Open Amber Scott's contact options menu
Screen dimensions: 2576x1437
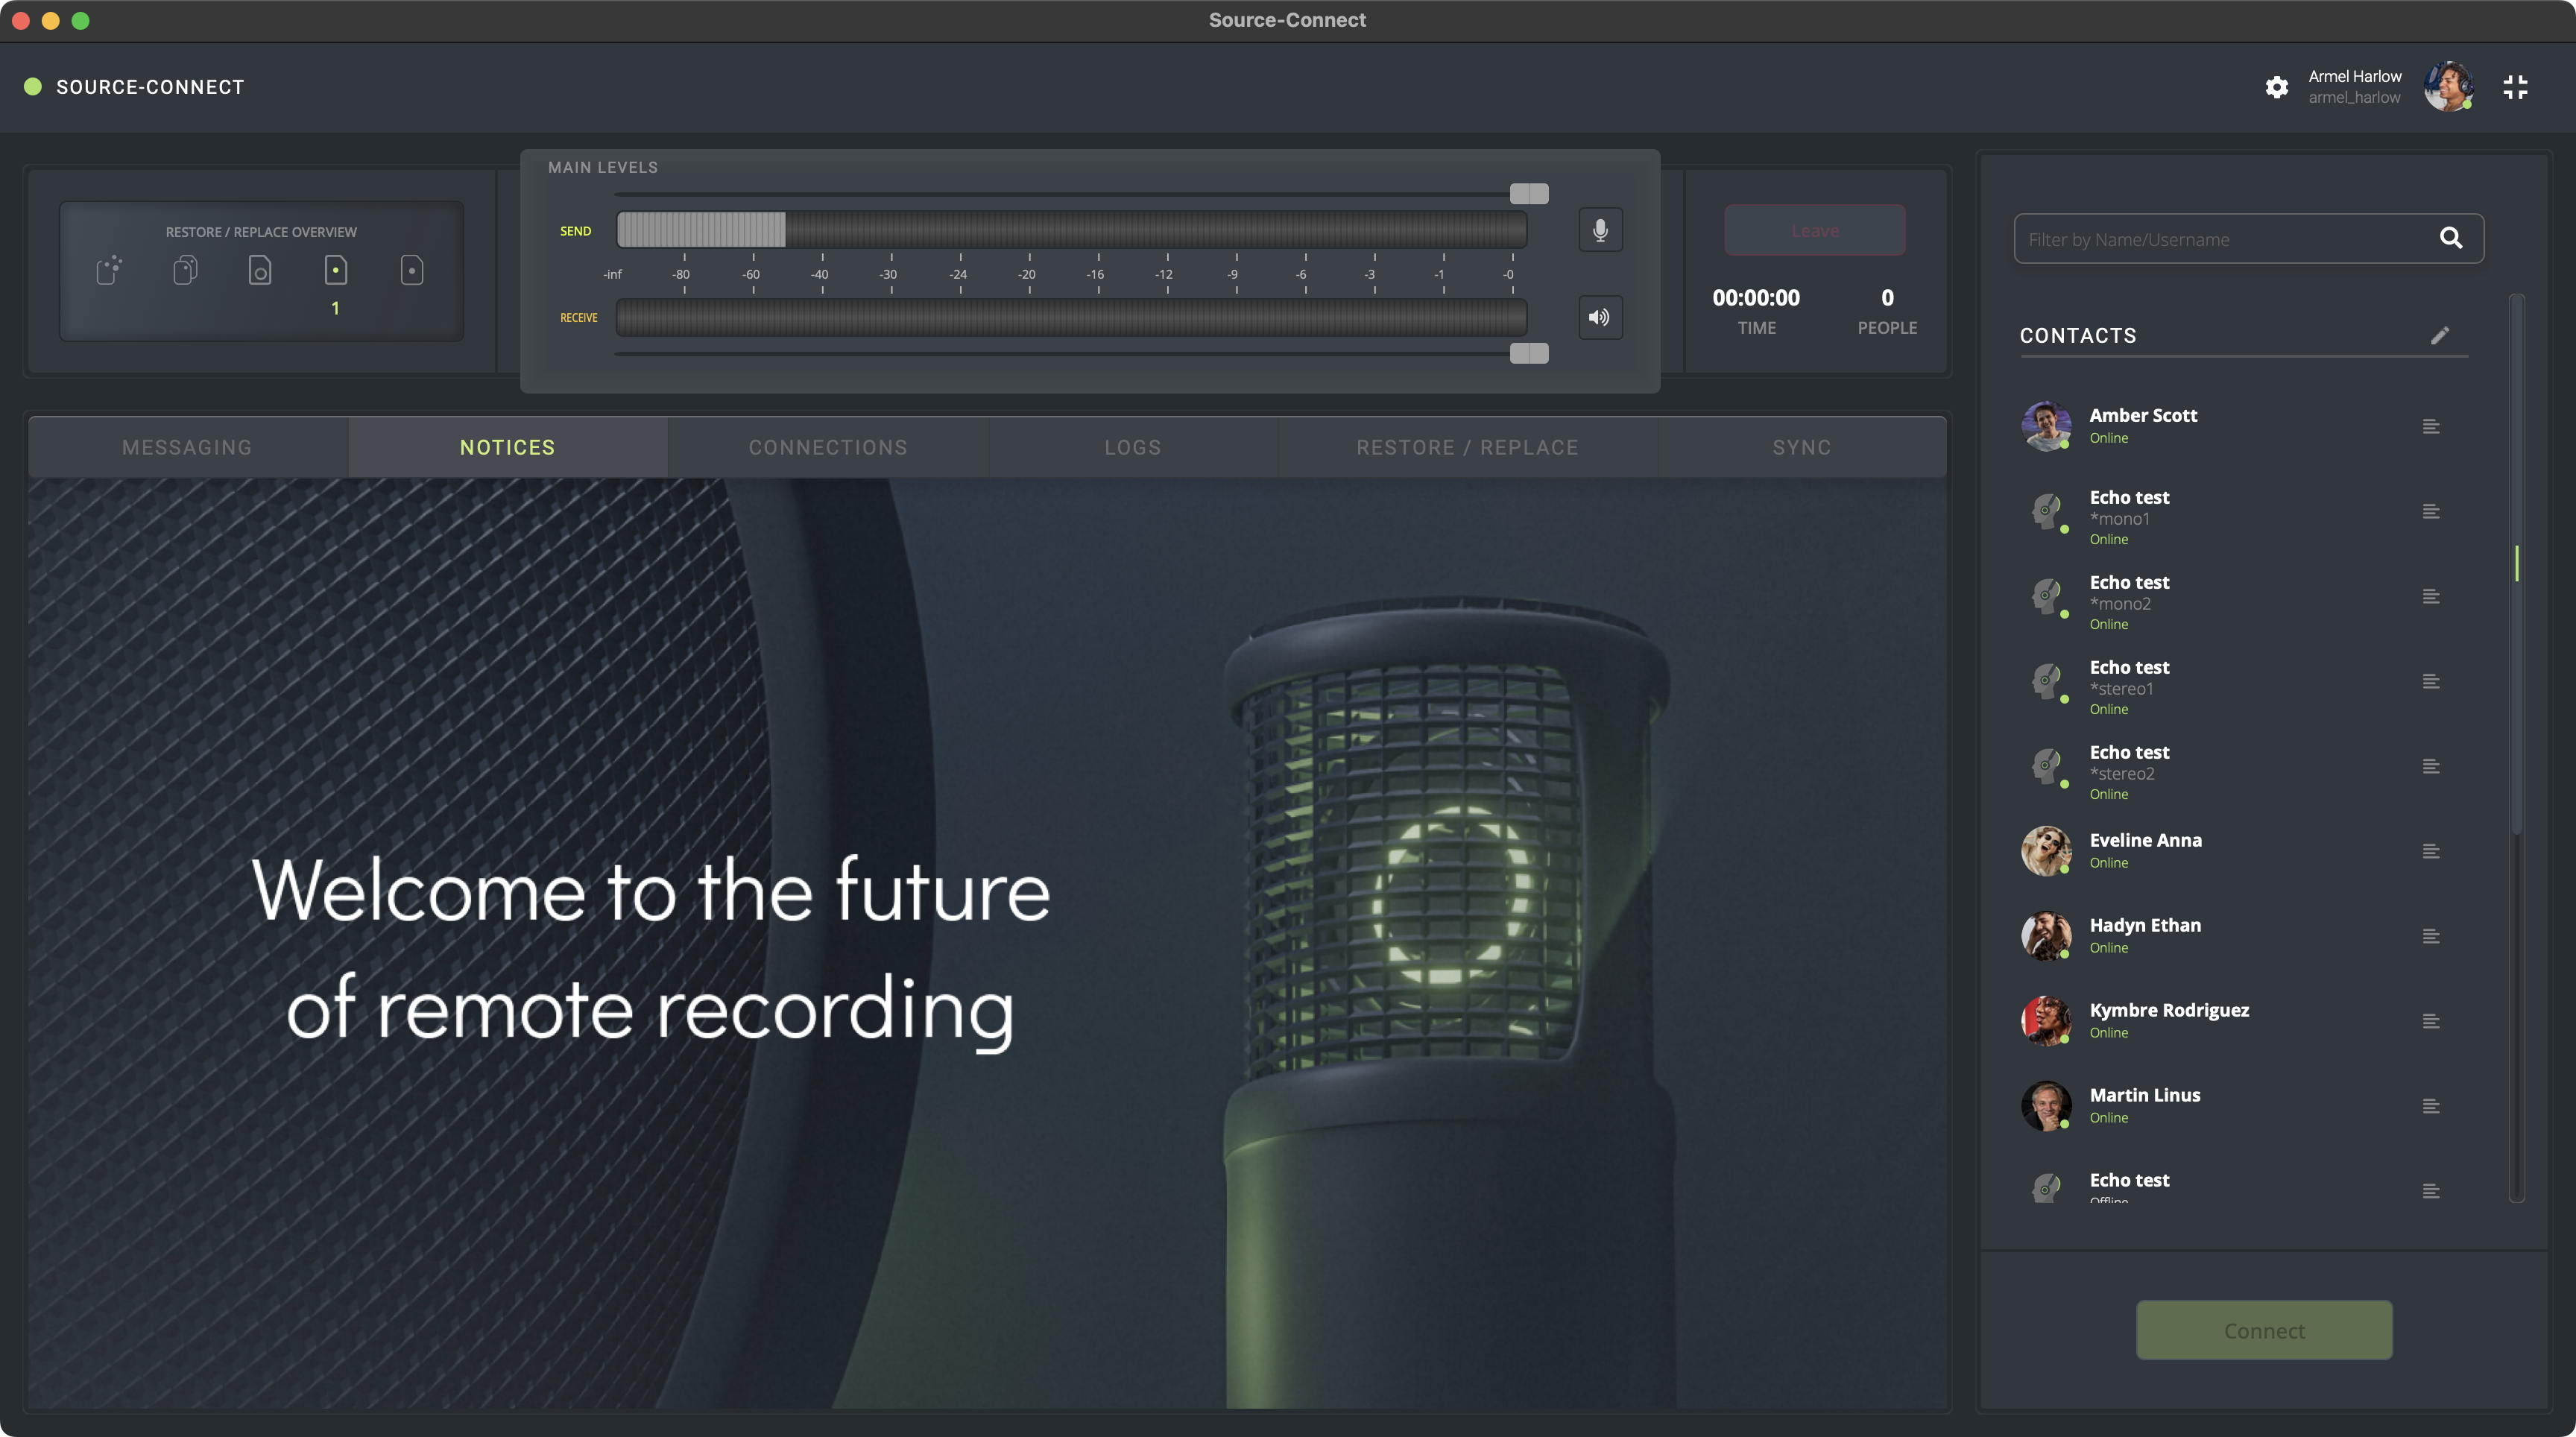click(2431, 427)
